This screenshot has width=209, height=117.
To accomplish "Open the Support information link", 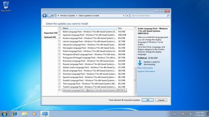I will click(x=146, y=71).
